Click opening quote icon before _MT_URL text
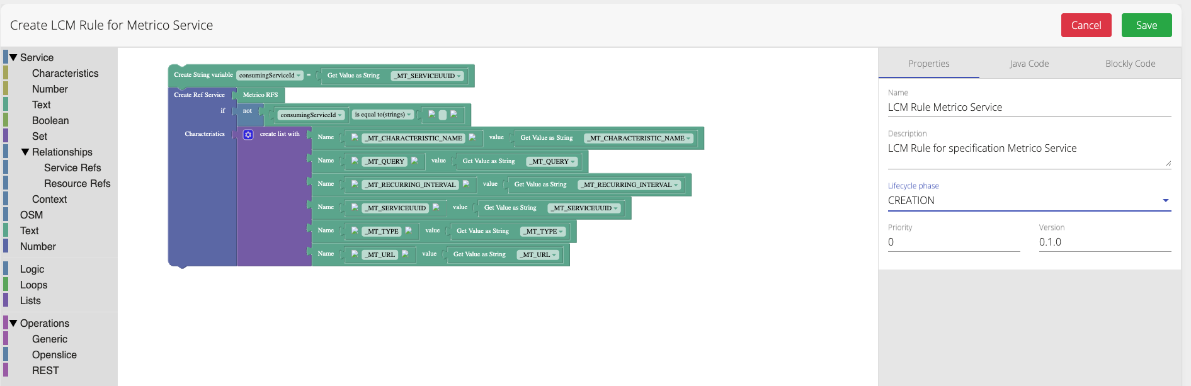This screenshot has width=1191, height=386. point(355,254)
